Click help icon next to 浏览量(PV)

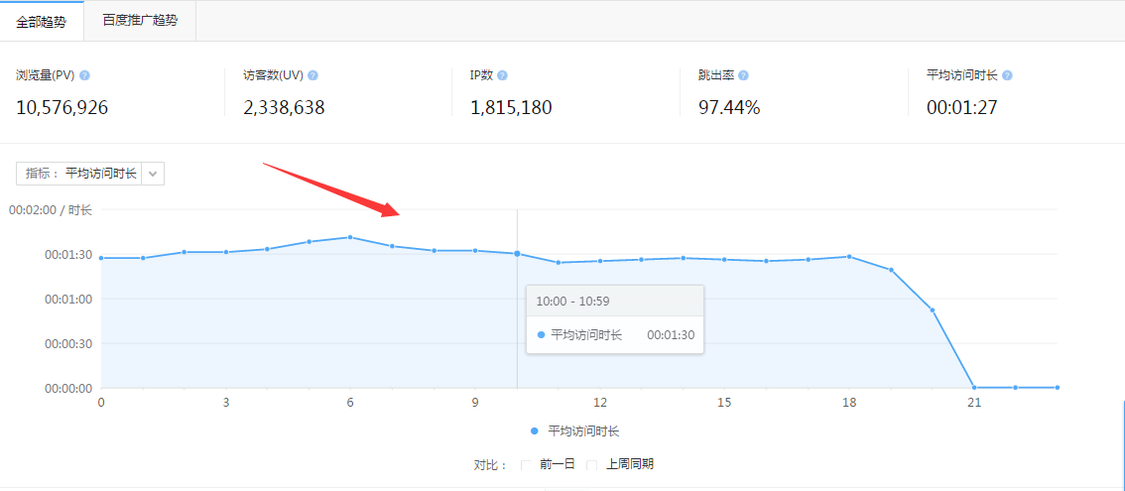[84, 75]
